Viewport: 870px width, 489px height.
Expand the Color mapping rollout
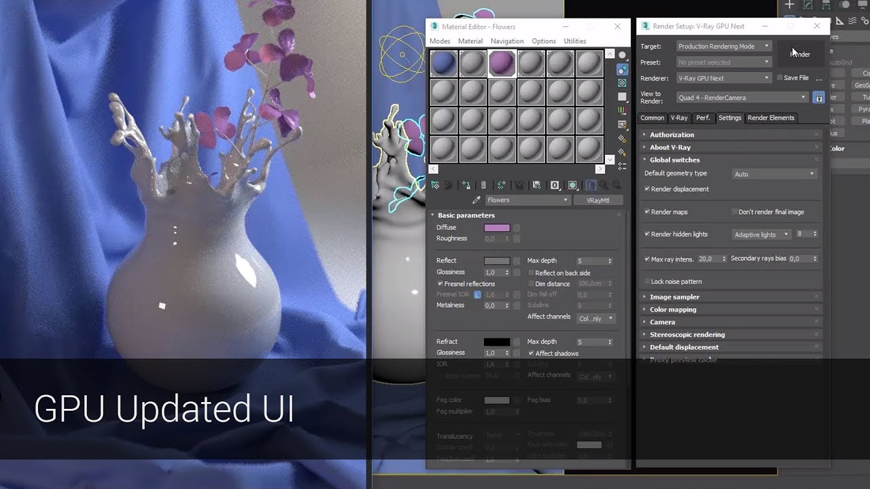(731, 310)
